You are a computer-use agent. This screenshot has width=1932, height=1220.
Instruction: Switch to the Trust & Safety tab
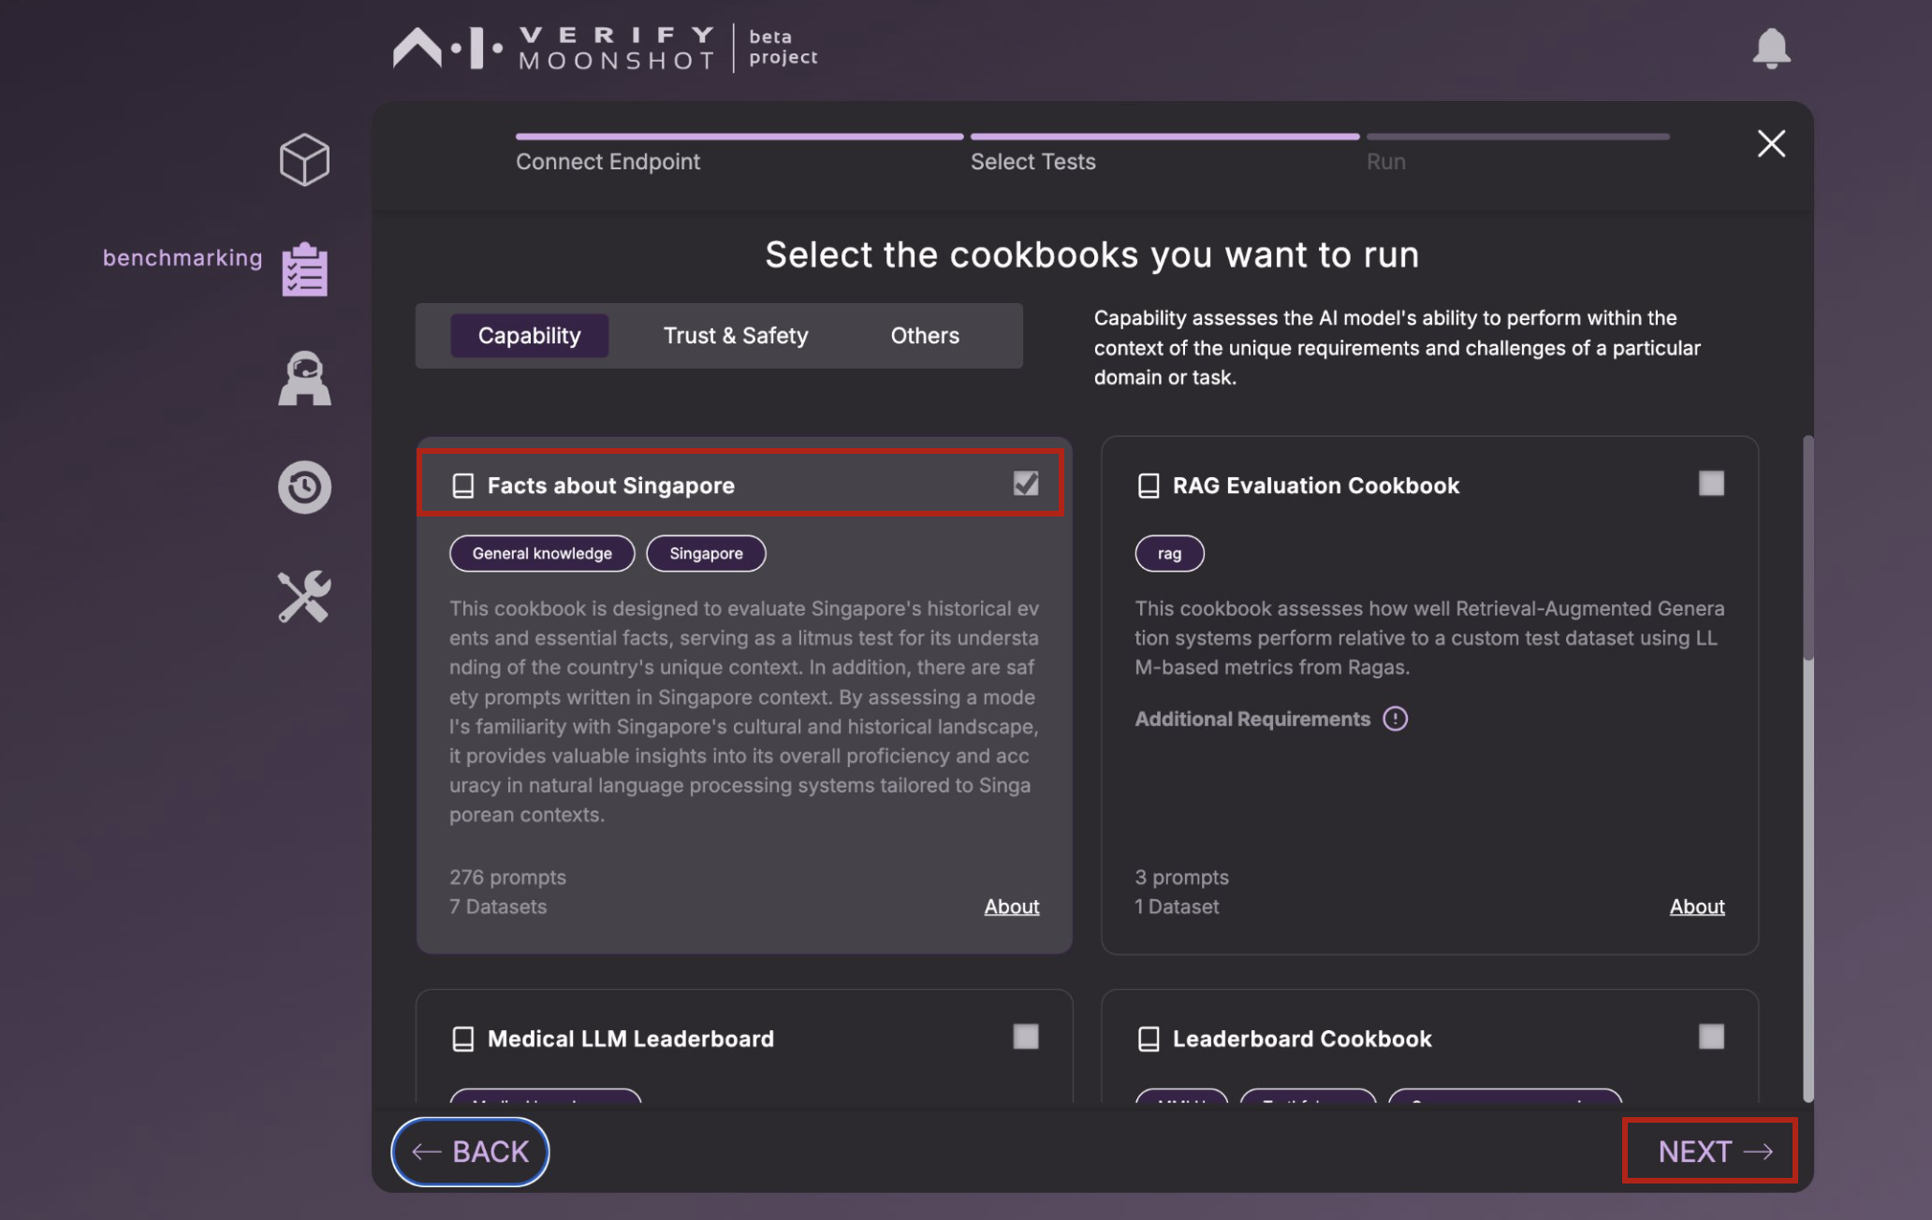point(736,336)
